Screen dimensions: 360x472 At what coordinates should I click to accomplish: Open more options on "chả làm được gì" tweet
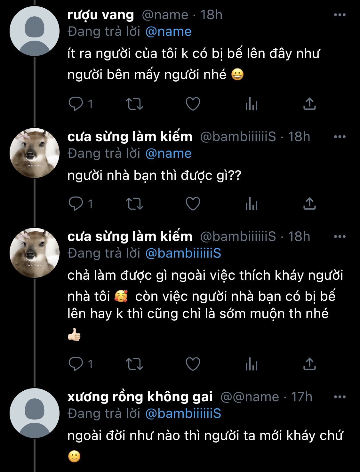(x=340, y=236)
